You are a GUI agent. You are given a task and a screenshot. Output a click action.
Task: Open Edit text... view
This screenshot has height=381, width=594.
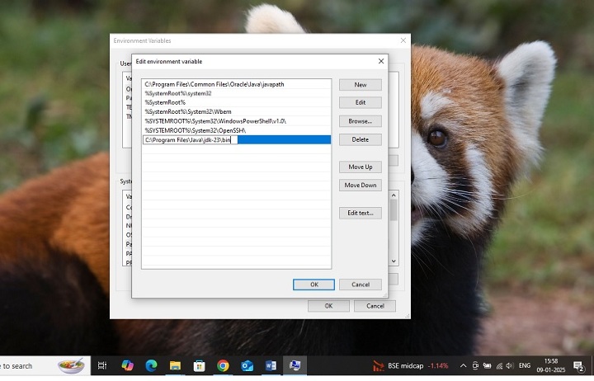(361, 213)
